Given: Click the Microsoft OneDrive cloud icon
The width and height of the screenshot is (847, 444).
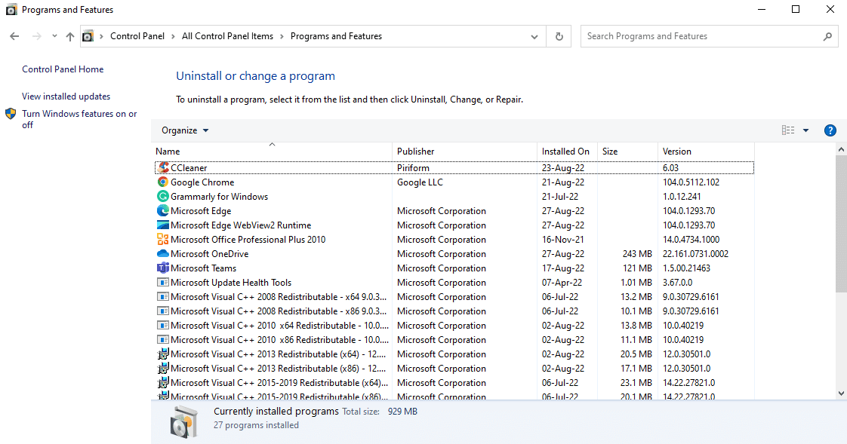Looking at the screenshot, I should 162,253.
